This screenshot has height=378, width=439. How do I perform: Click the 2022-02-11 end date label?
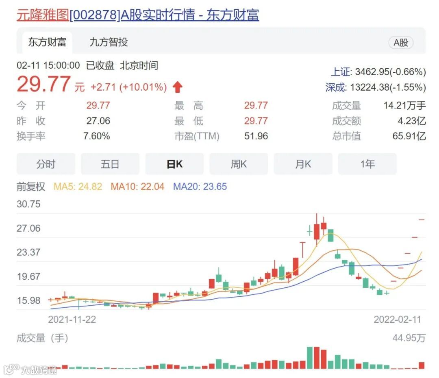click(x=397, y=319)
